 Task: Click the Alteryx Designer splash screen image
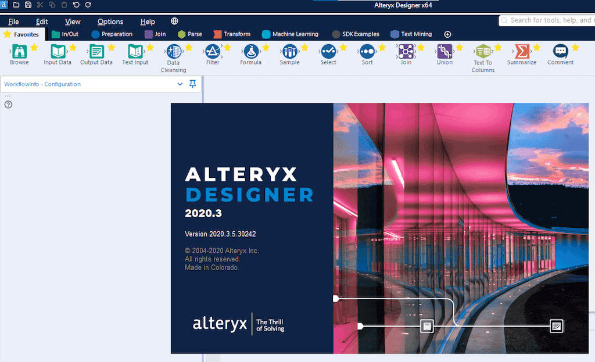point(379,228)
